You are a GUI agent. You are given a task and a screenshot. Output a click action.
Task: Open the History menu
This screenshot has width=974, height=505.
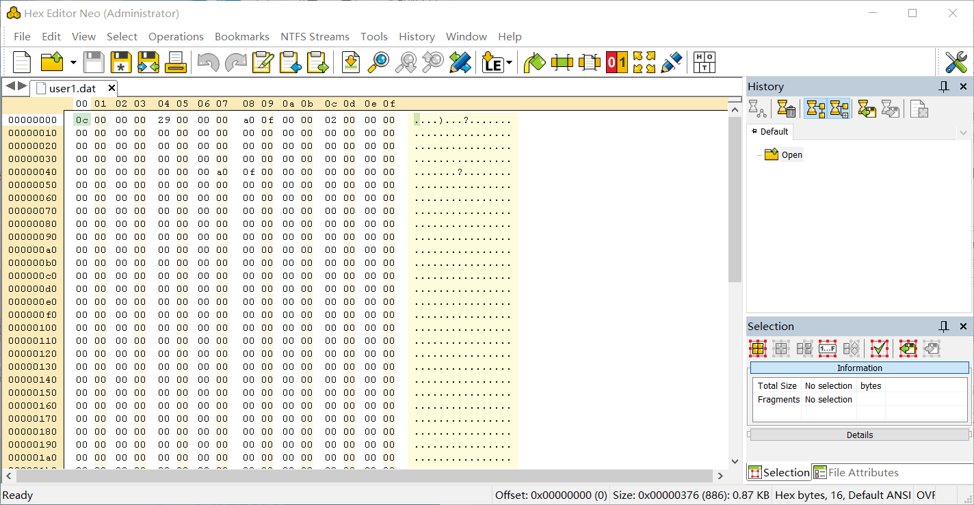pyautogui.click(x=417, y=36)
